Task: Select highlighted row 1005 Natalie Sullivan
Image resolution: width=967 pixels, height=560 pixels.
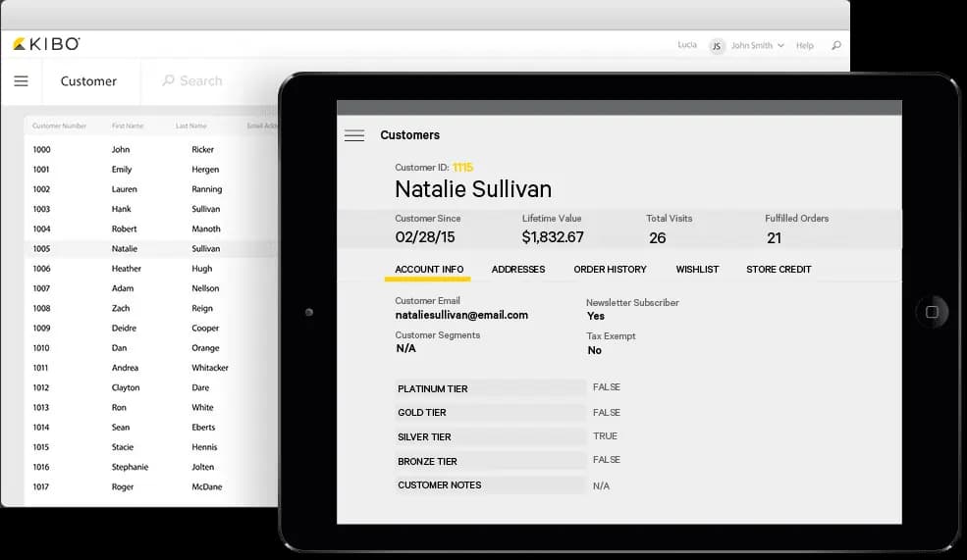Action: point(151,248)
